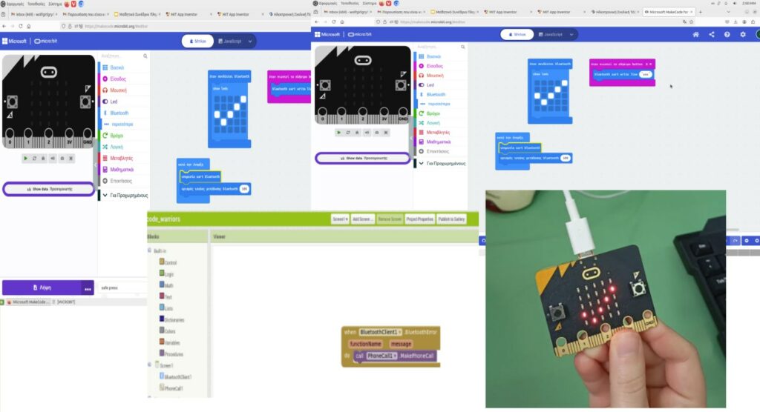Open language dropdown arrow beside JavaScript, left window
Viewport: 760px width, 412px height.
[250, 41]
